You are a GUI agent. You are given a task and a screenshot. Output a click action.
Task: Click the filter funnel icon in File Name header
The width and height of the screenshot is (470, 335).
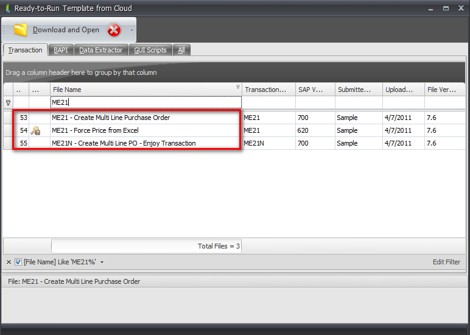[x=238, y=88]
